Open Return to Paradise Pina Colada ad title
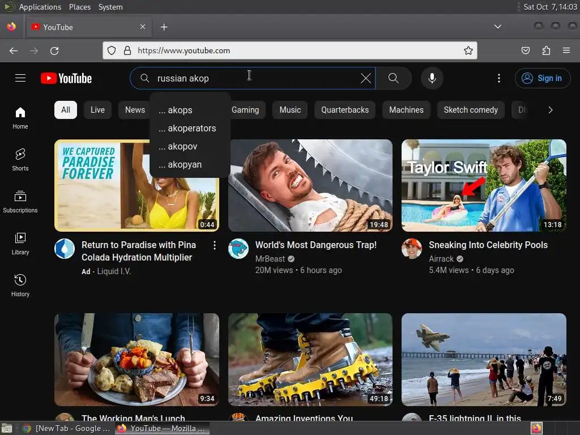This screenshot has height=435, width=580. [x=139, y=251]
